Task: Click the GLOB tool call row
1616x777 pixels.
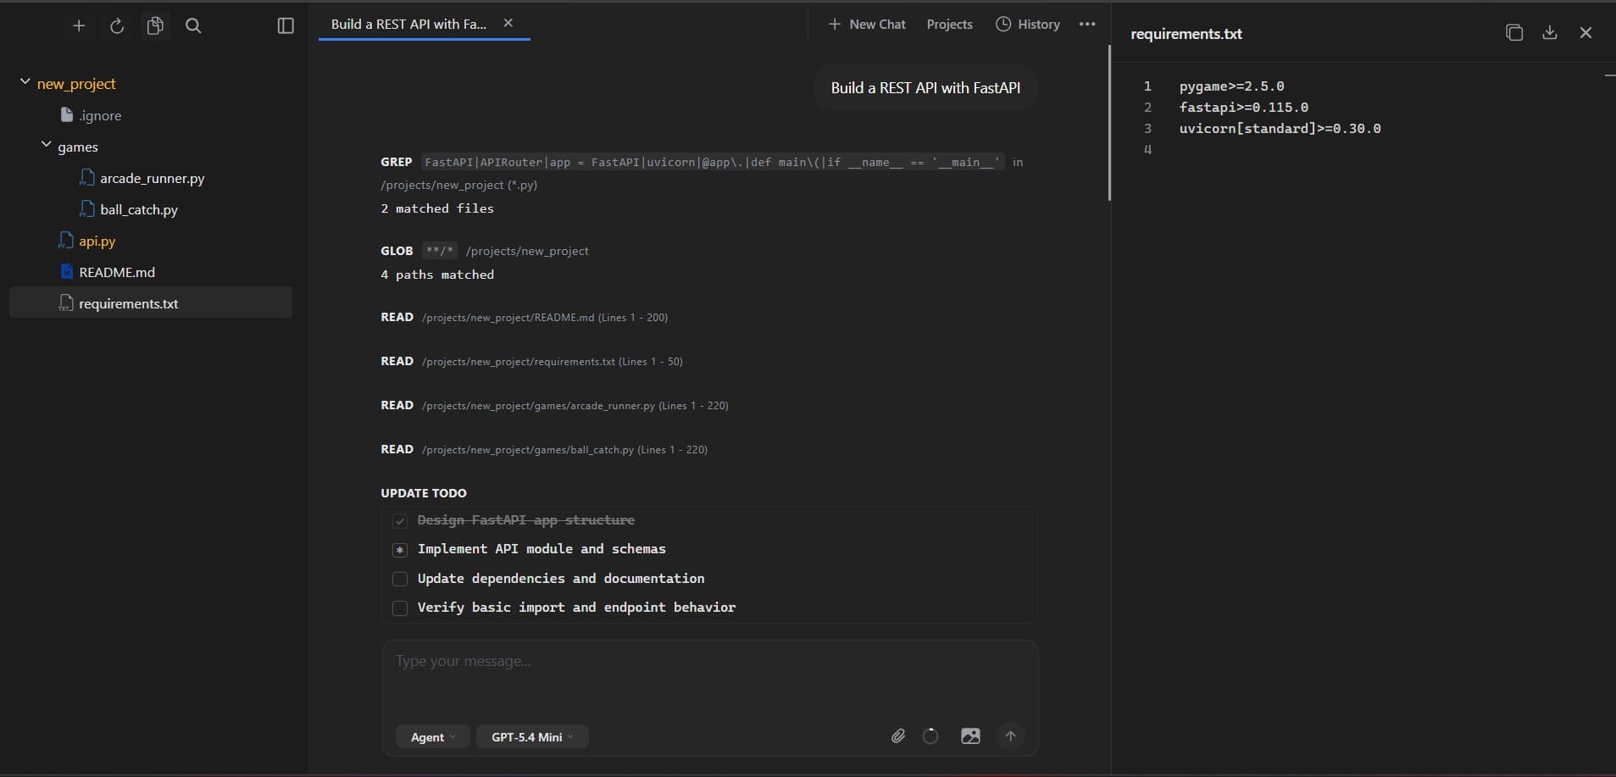Action: tap(485, 251)
